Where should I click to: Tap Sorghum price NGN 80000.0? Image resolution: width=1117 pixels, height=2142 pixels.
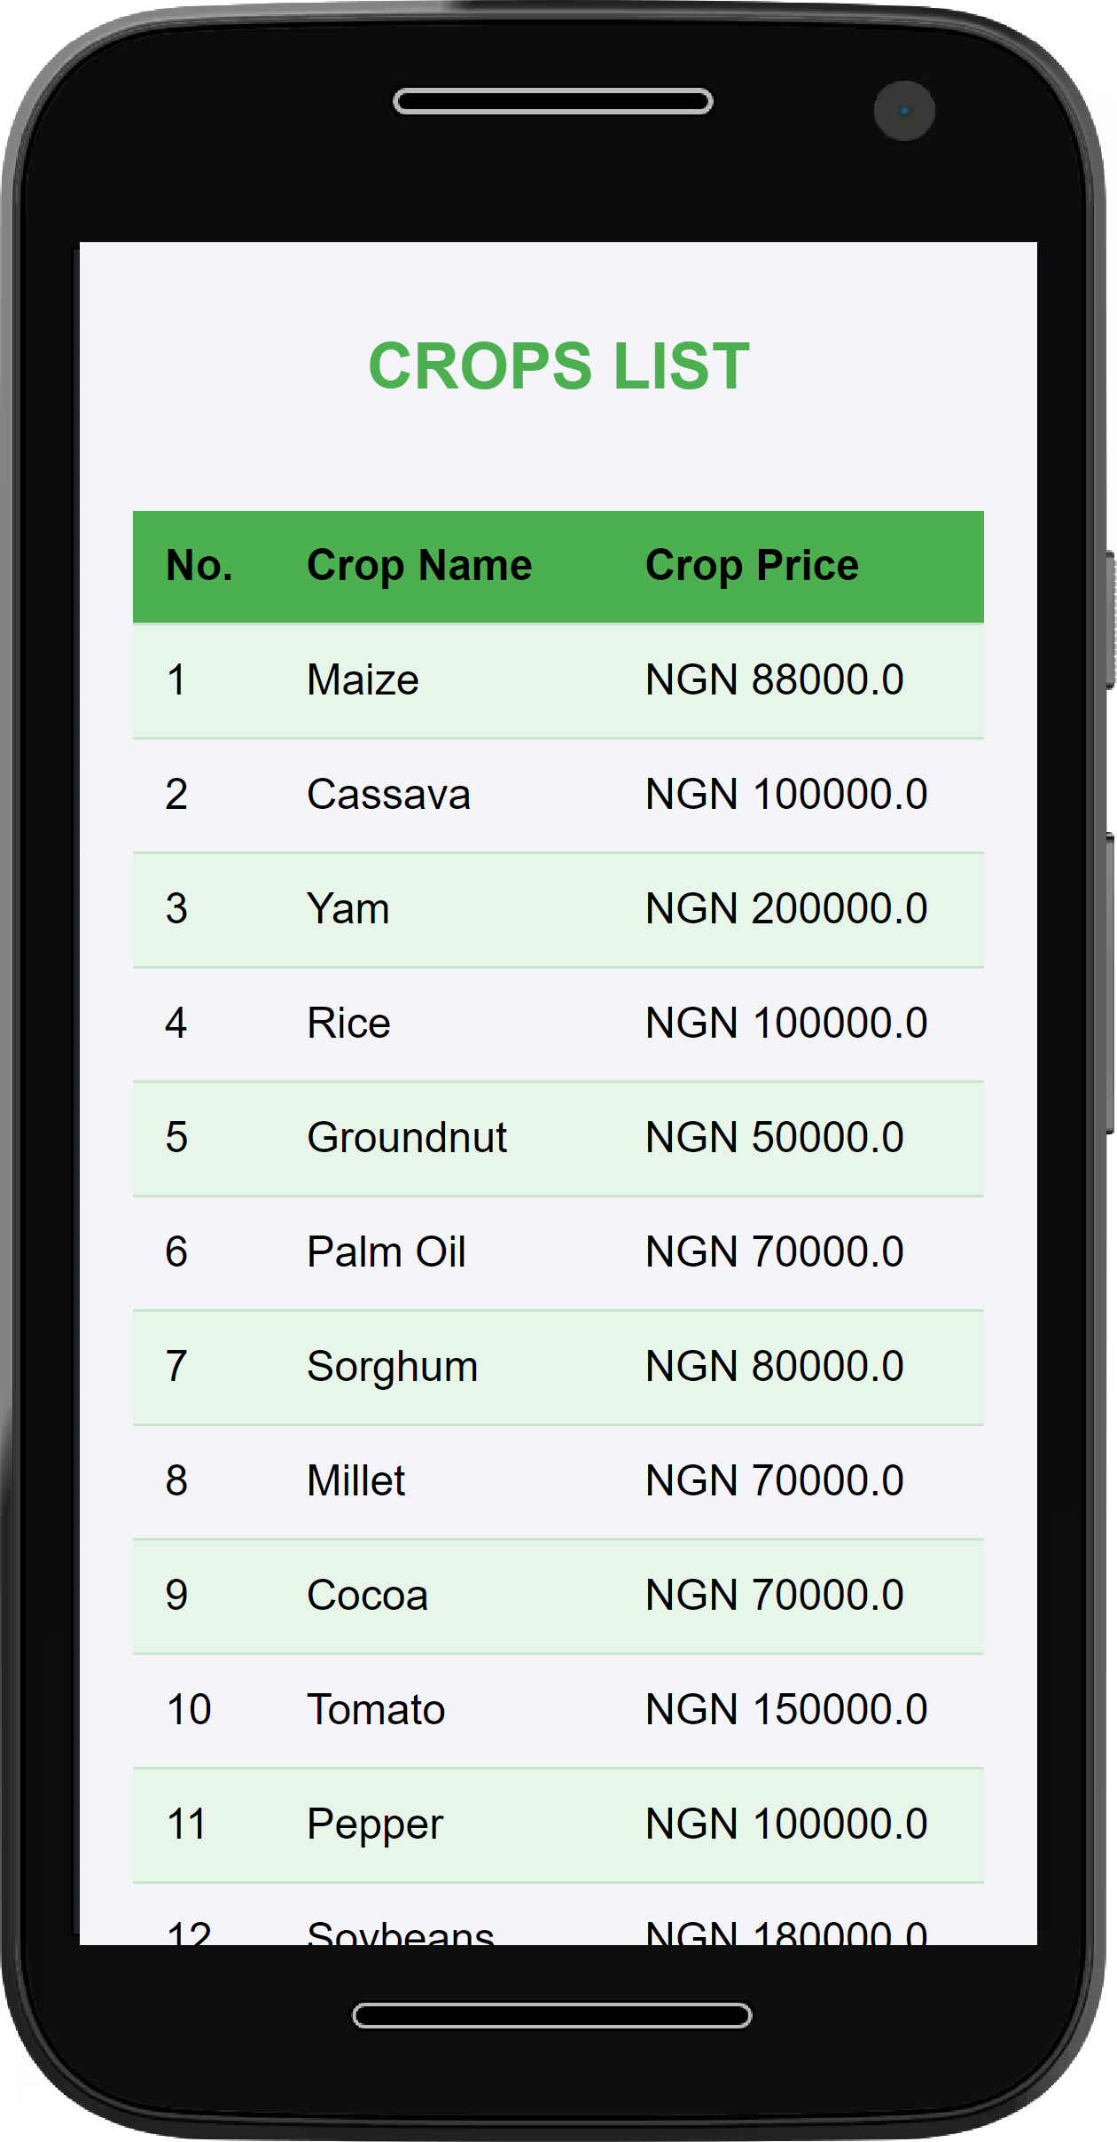pos(774,1366)
